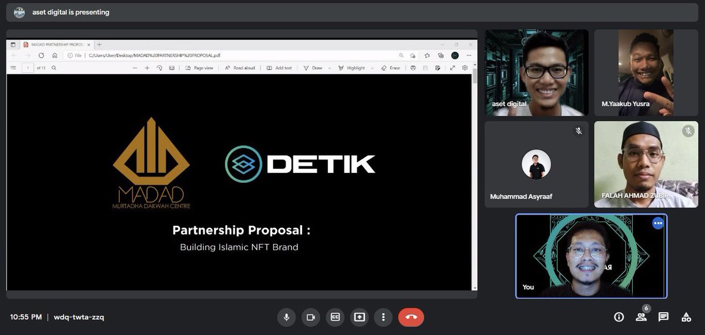Select the MADAD PARTNERSHIP PROPOSAL browser tab

pos(58,45)
